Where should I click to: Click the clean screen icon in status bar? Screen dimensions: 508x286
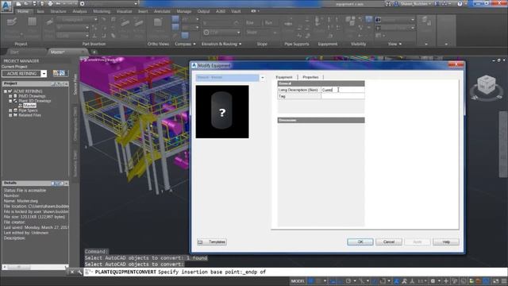click(x=495, y=281)
